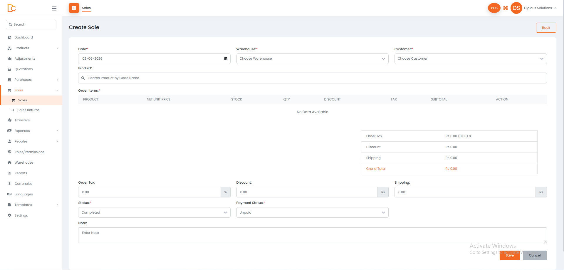This screenshot has height=270, width=564.
Task: Click the hamburger menu toggle icon
Action: pos(54,9)
